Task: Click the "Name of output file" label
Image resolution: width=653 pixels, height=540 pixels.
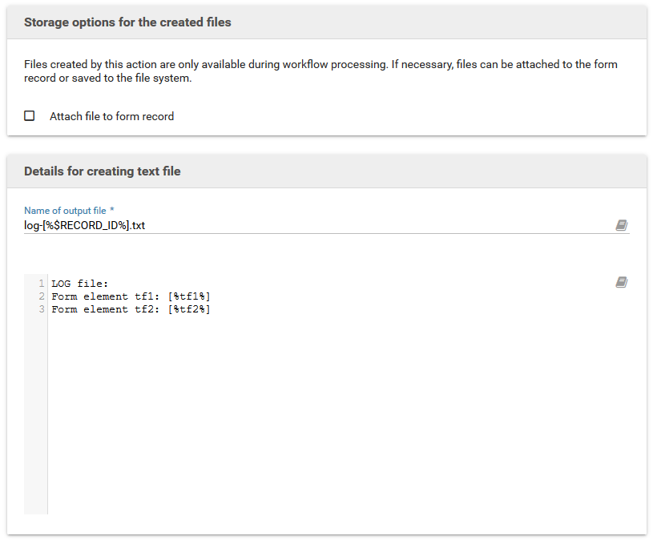Action: (66, 211)
